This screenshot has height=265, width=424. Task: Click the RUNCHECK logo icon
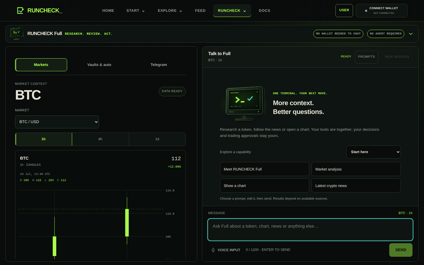pyautogui.click(x=20, y=11)
